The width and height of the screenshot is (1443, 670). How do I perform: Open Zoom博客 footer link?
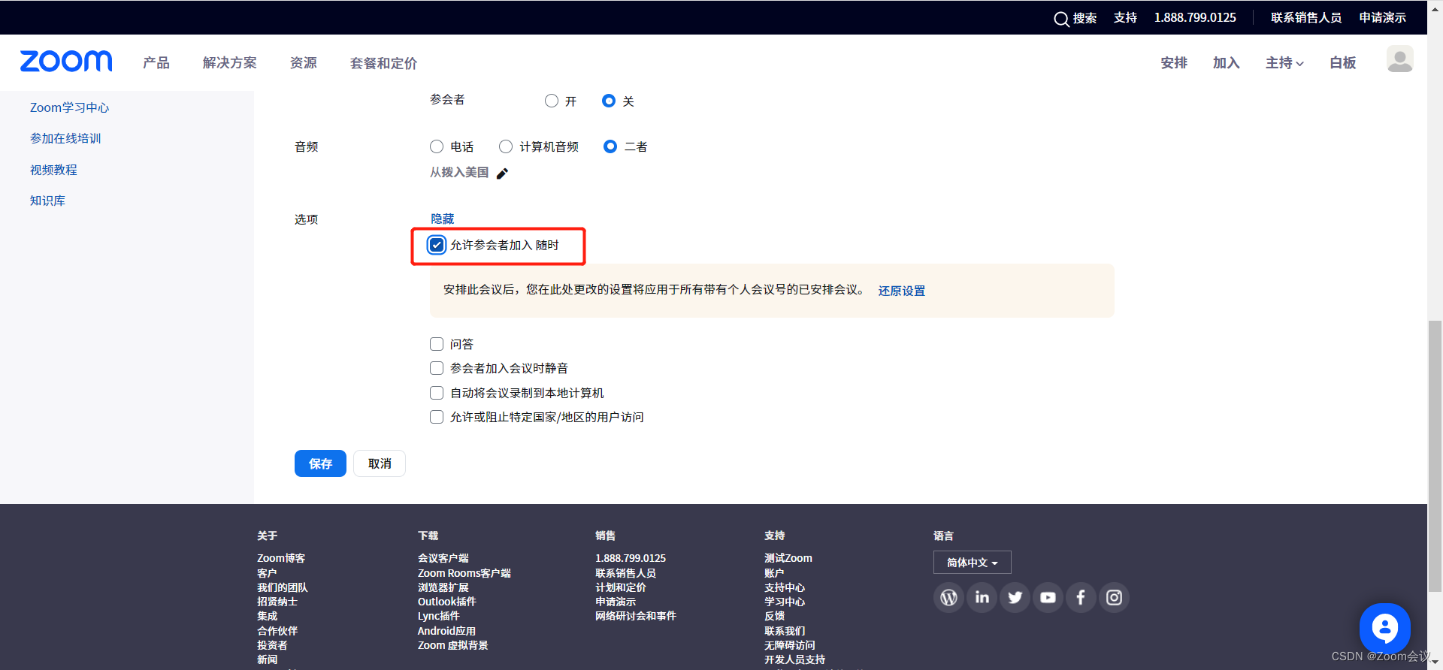click(x=281, y=558)
